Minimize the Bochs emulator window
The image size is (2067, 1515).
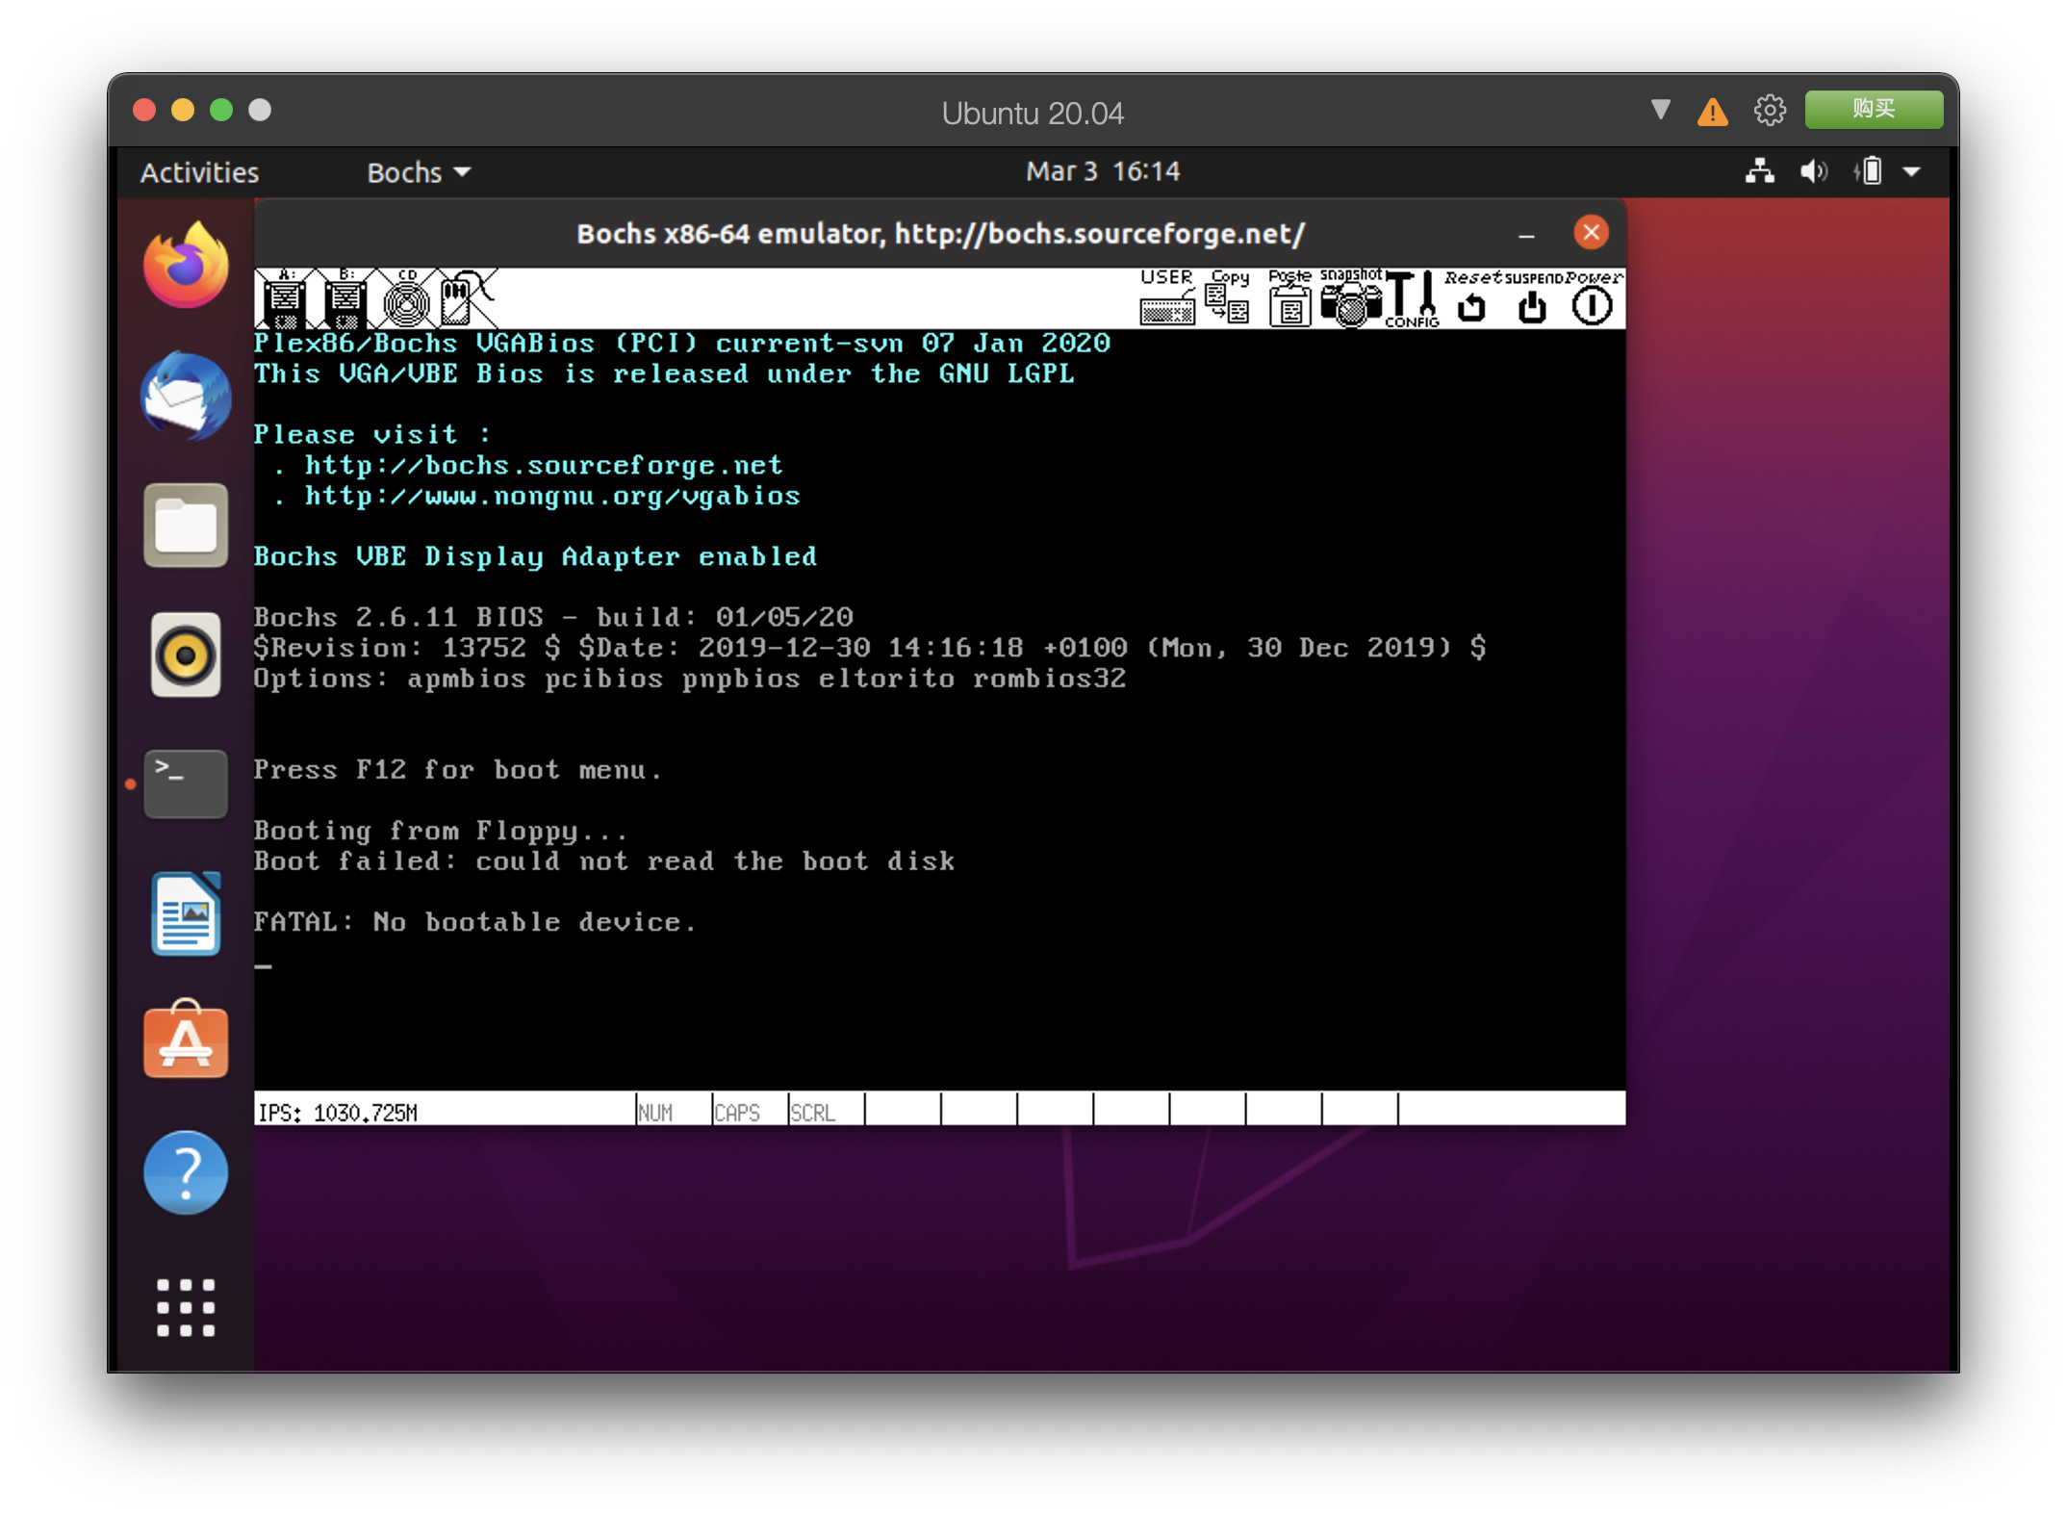1526,234
